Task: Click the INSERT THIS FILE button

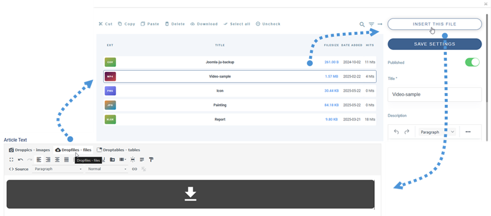Action: click(x=434, y=24)
